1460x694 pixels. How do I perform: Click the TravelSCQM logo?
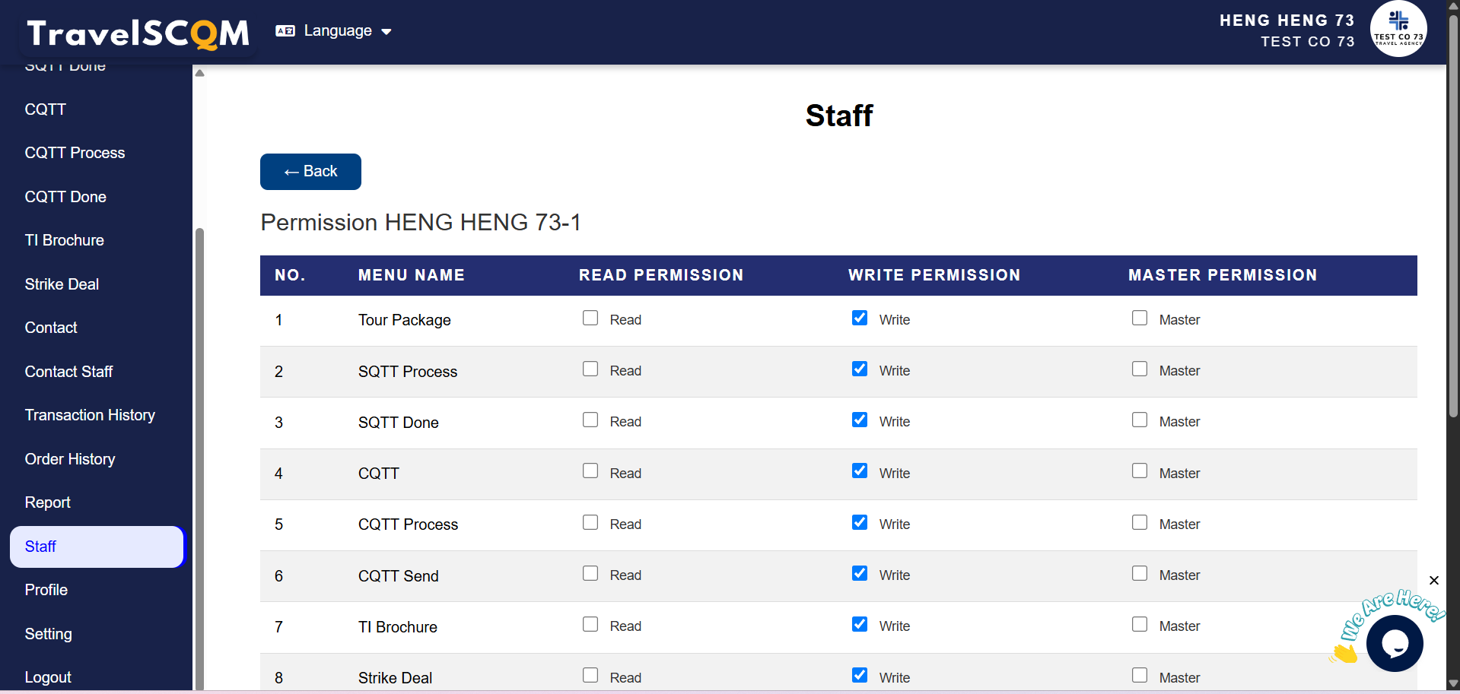138,33
